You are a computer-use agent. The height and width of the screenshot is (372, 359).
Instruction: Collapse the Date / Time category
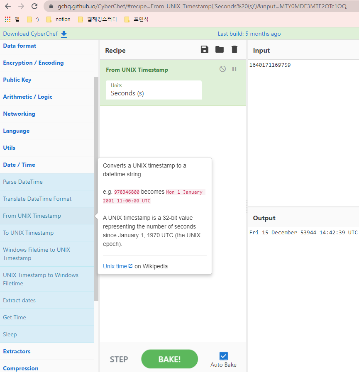47,165
